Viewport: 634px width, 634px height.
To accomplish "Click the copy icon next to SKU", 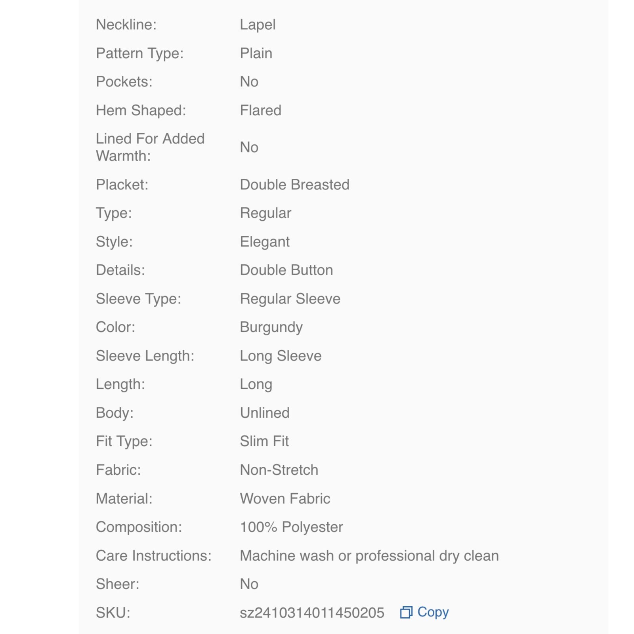I will (x=406, y=612).
